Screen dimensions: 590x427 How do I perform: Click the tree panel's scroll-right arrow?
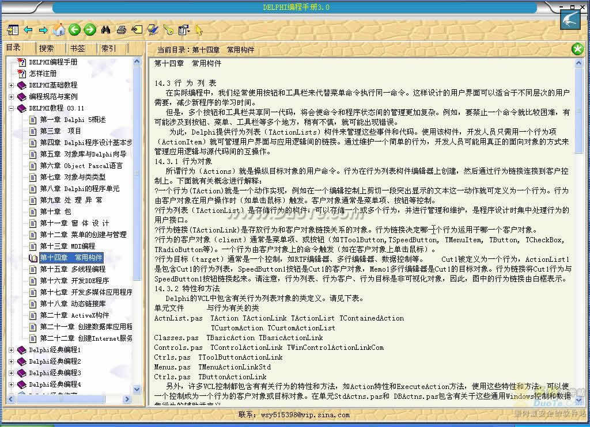[x=127, y=399]
